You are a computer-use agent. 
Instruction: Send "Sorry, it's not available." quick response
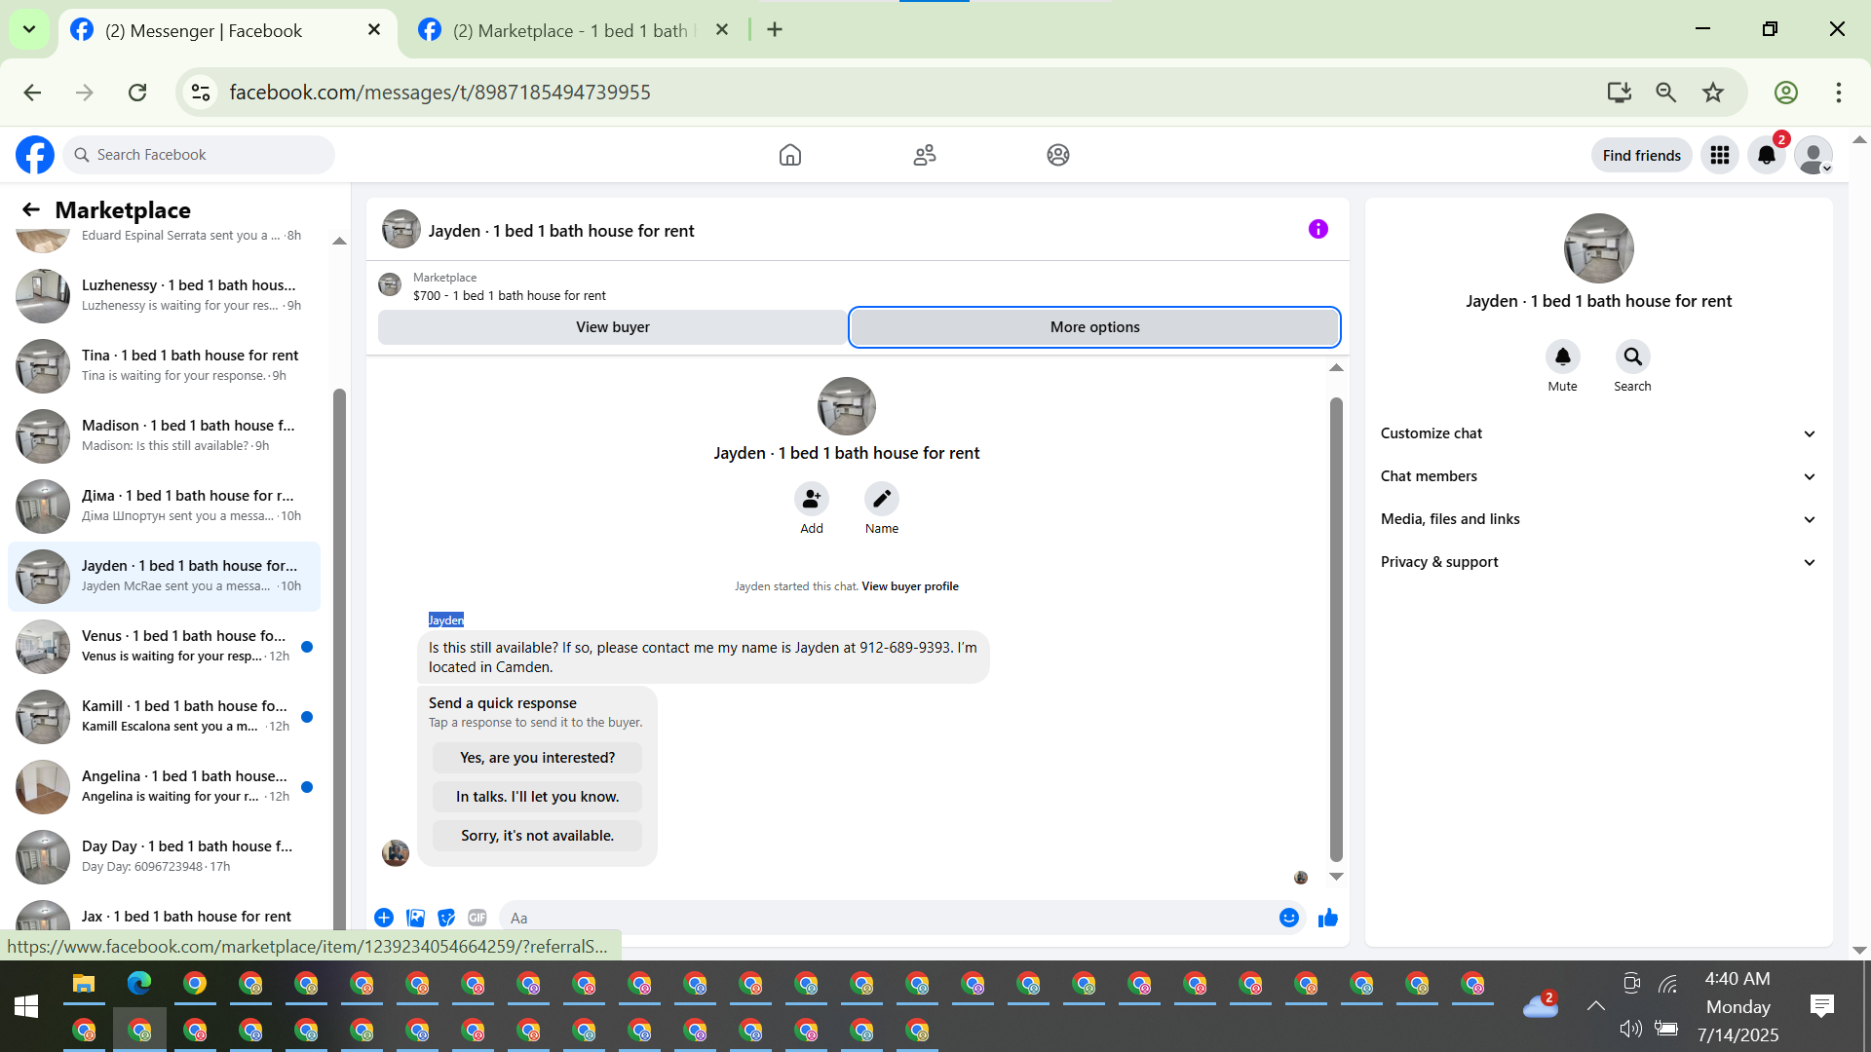coord(537,836)
